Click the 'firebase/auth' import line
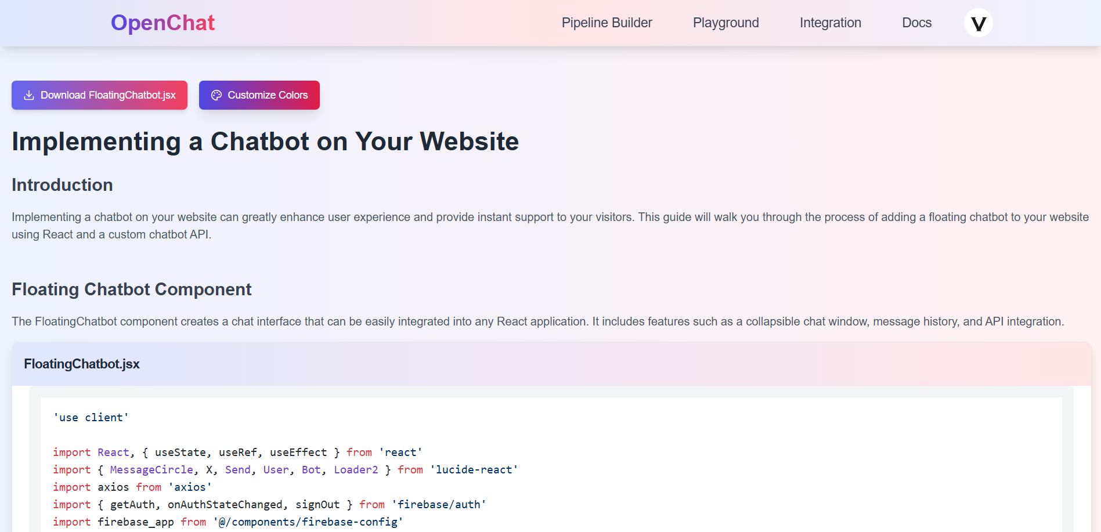1101x532 pixels. pos(269,505)
